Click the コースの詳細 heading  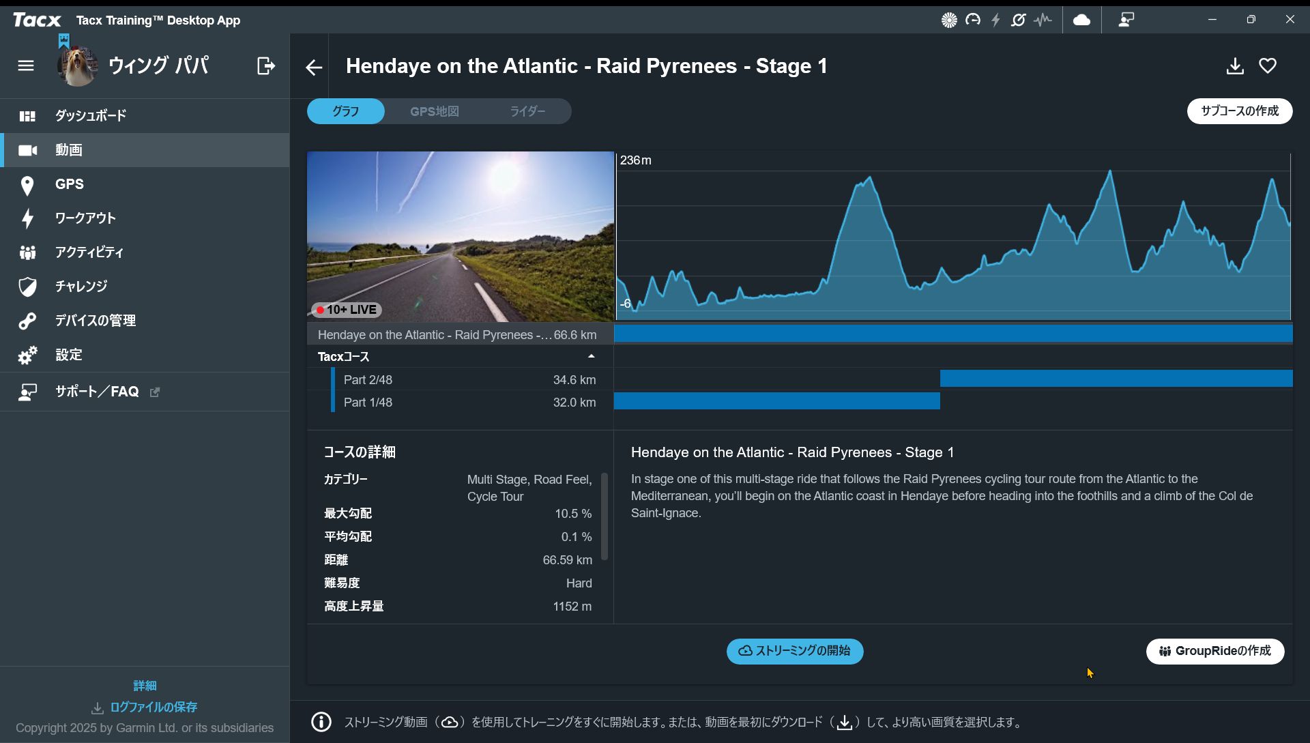click(360, 452)
